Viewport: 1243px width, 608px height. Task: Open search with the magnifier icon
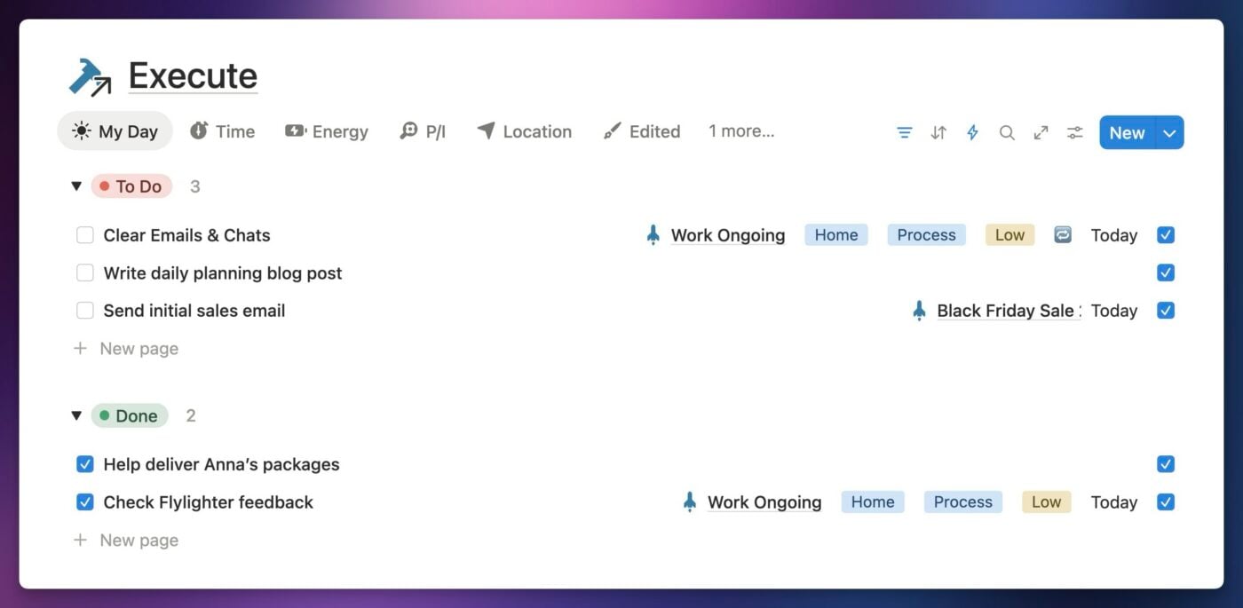pyautogui.click(x=1007, y=133)
